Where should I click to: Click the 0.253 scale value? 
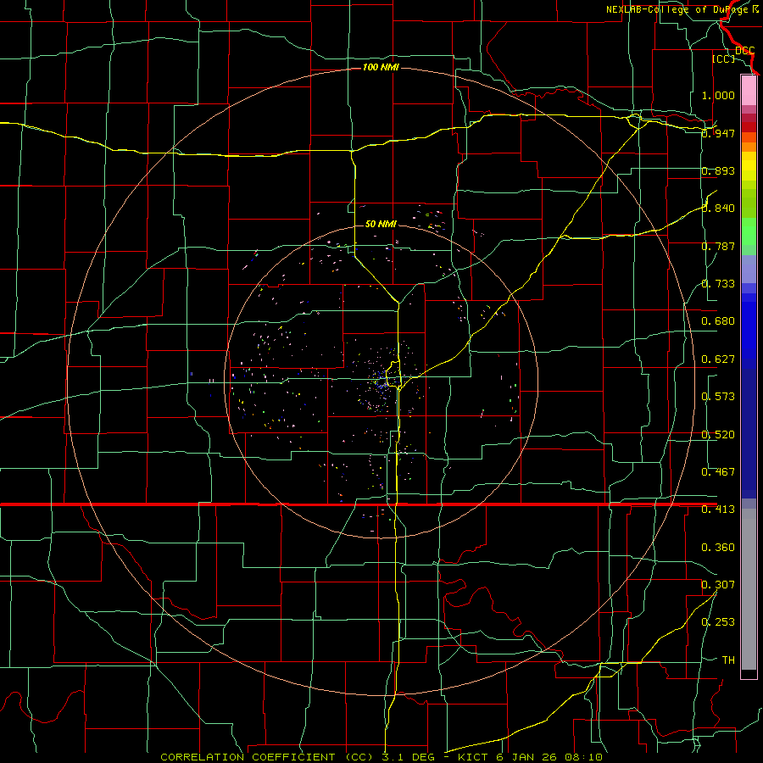coord(718,622)
